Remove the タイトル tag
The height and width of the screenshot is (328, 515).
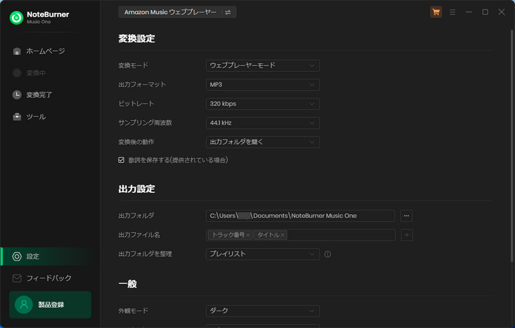click(x=283, y=235)
